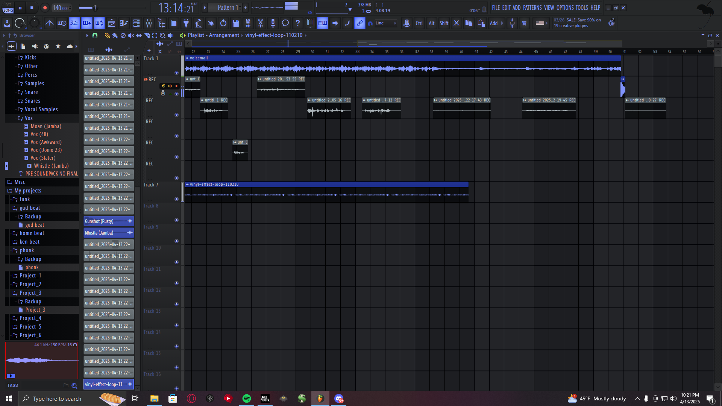
Task: Click the undo history icon
Action: (x=223, y=23)
